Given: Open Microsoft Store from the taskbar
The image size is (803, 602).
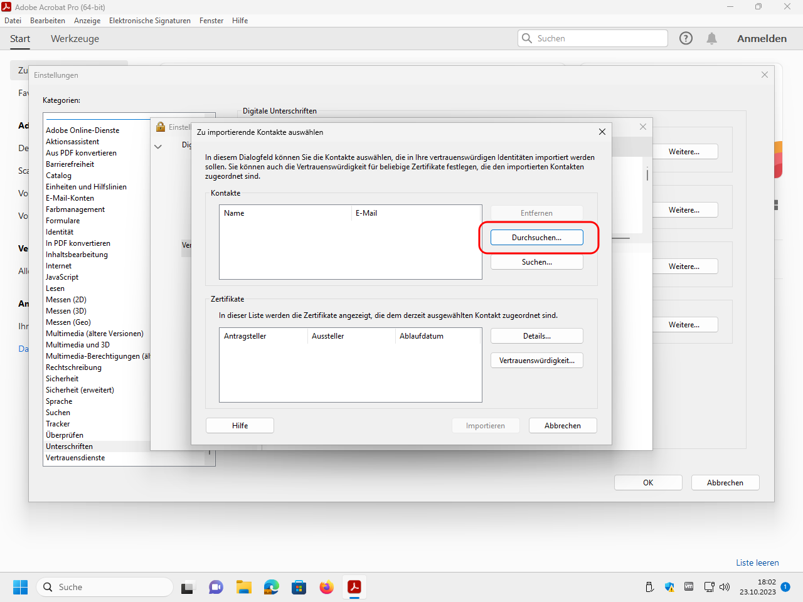Looking at the screenshot, I should click(299, 588).
